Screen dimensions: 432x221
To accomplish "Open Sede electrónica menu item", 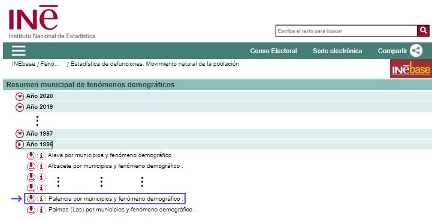I will tap(337, 51).
